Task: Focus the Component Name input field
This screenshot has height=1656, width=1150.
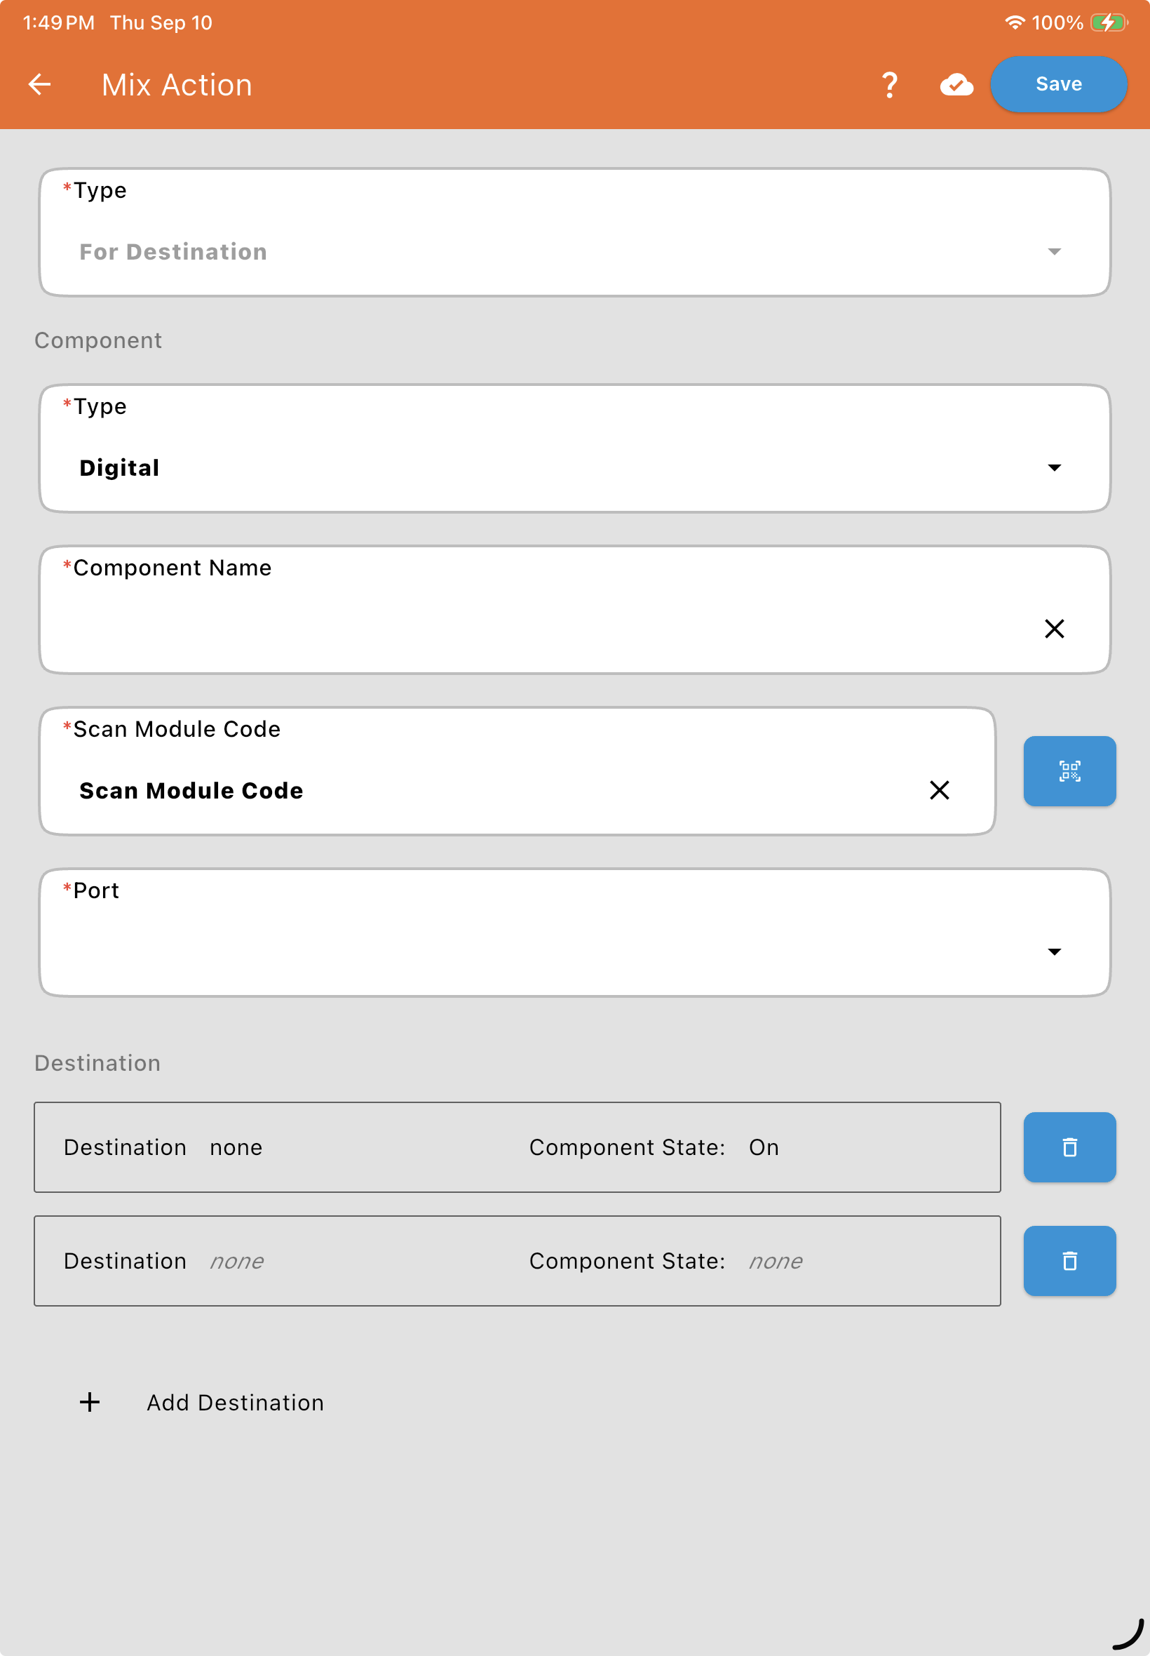Action: tap(574, 610)
